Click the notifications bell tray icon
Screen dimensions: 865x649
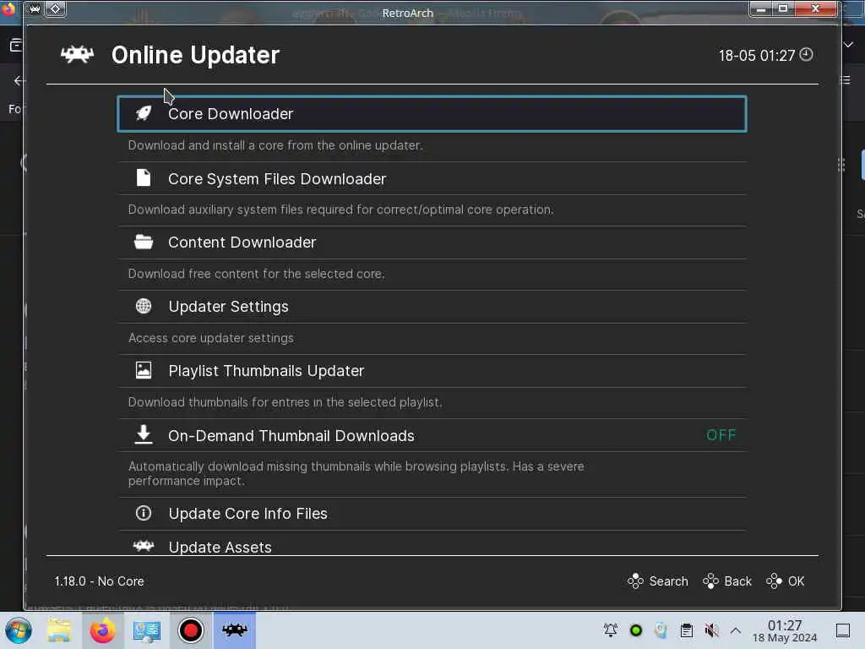click(x=611, y=630)
